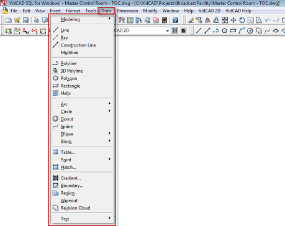Choose Boundary... from the Draw menu
This screenshot has width=285, height=226.
pos(83,186)
